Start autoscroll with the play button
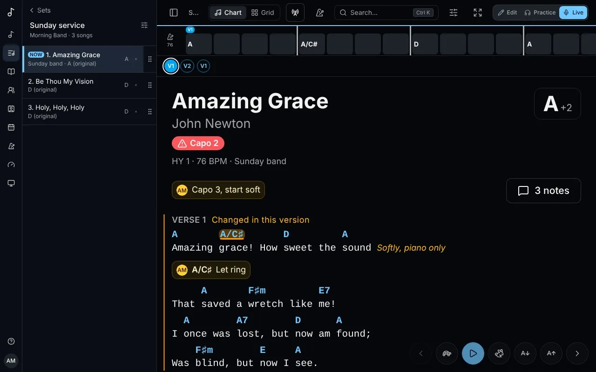 (x=473, y=353)
